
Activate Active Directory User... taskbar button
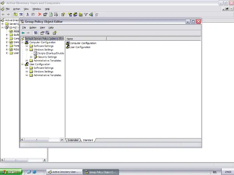tap(64, 172)
